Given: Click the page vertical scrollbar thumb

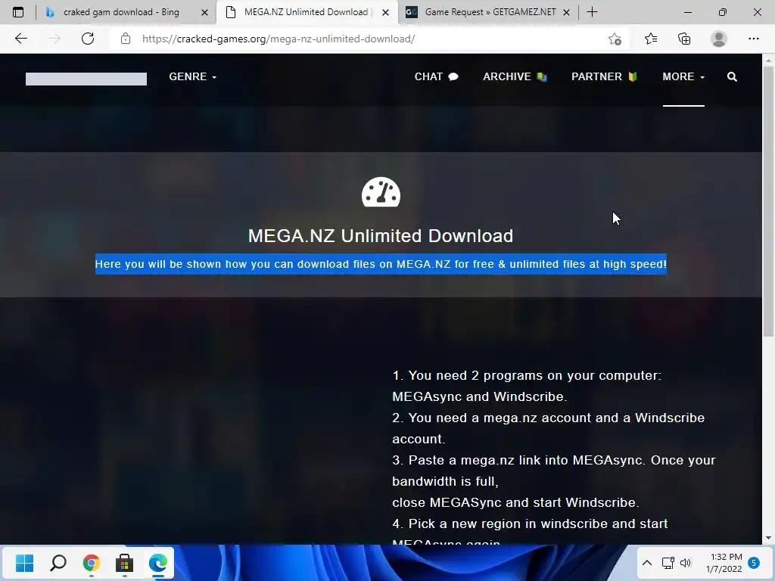Looking at the screenshot, I should click(768, 201).
